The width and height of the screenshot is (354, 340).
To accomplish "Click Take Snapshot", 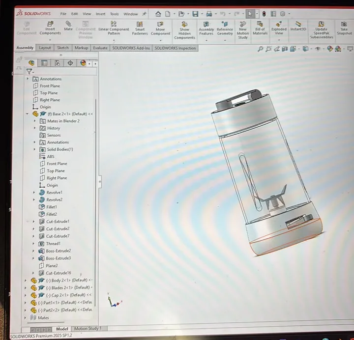I will pyautogui.click(x=344, y=28).
